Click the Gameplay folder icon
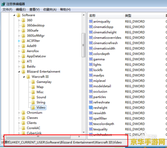 [33, 82]
